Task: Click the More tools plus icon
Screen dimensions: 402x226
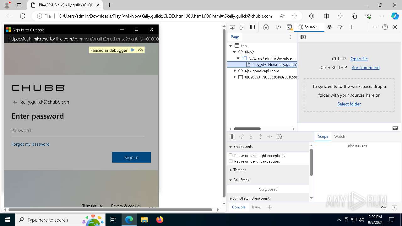Action: (351, 27)
